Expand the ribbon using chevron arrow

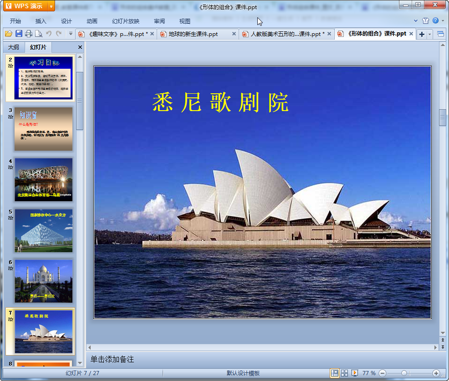click(415, 21)
